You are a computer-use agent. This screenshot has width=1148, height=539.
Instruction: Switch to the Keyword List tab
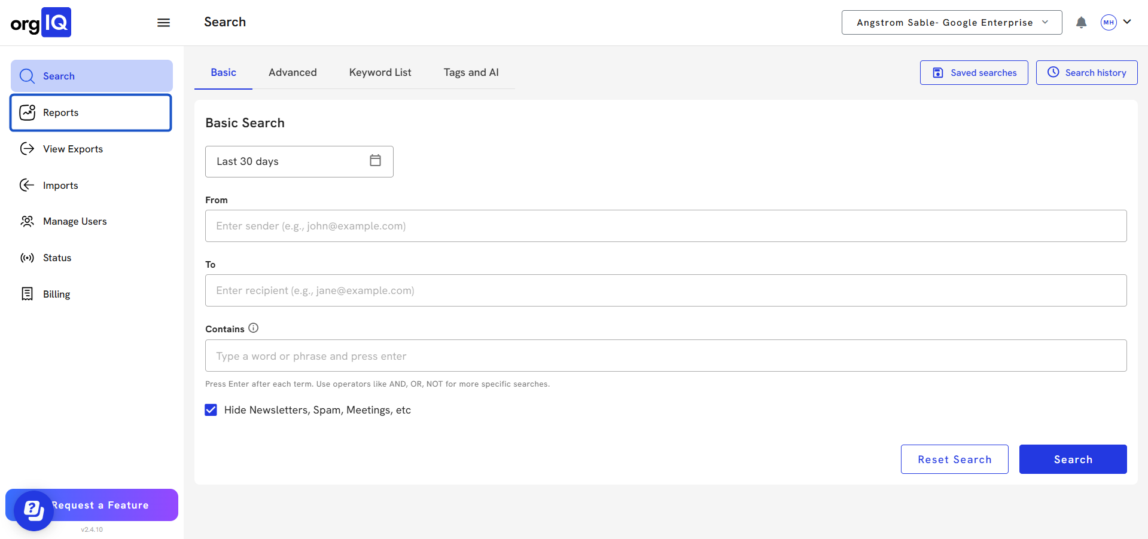click(x=380, y=72)
